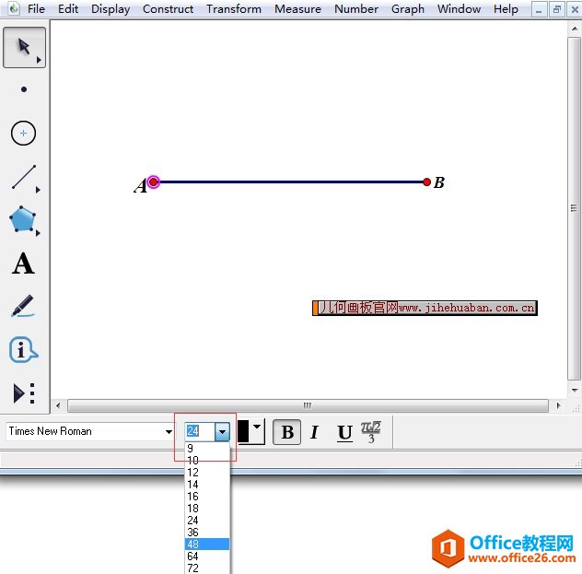Viewport: 582px width, 574px height.
Task: Choose font size 64 from list
Action: tap(207, 556)
